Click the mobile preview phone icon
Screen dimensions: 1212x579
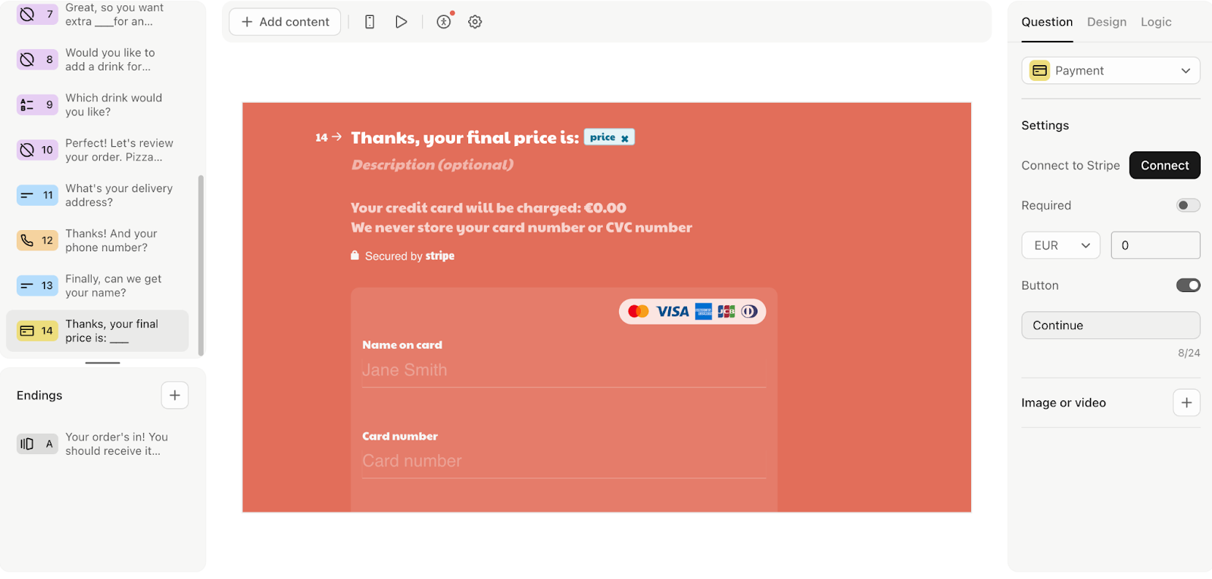[x=370, y=22]
